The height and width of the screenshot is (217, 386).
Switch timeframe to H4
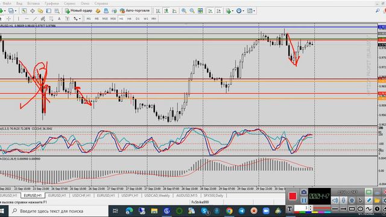[x=129, y=19]
